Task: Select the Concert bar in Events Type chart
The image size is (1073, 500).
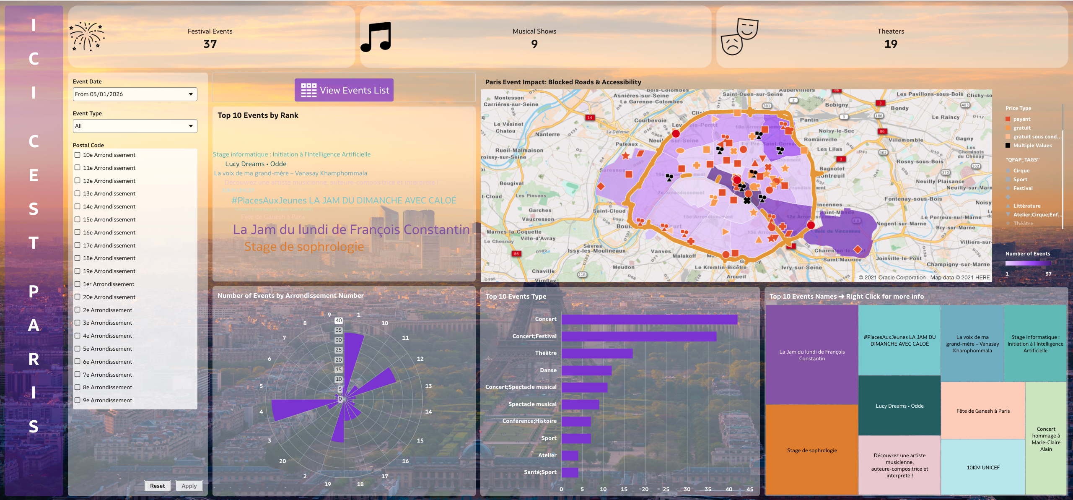Action: click(x=649, y=319)
